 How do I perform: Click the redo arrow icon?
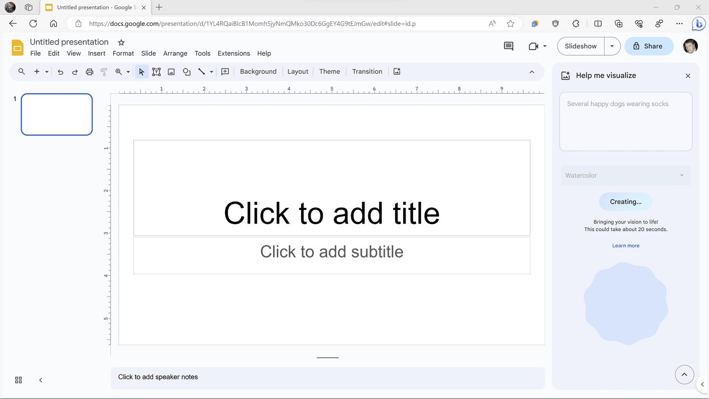tap(75, 72)
